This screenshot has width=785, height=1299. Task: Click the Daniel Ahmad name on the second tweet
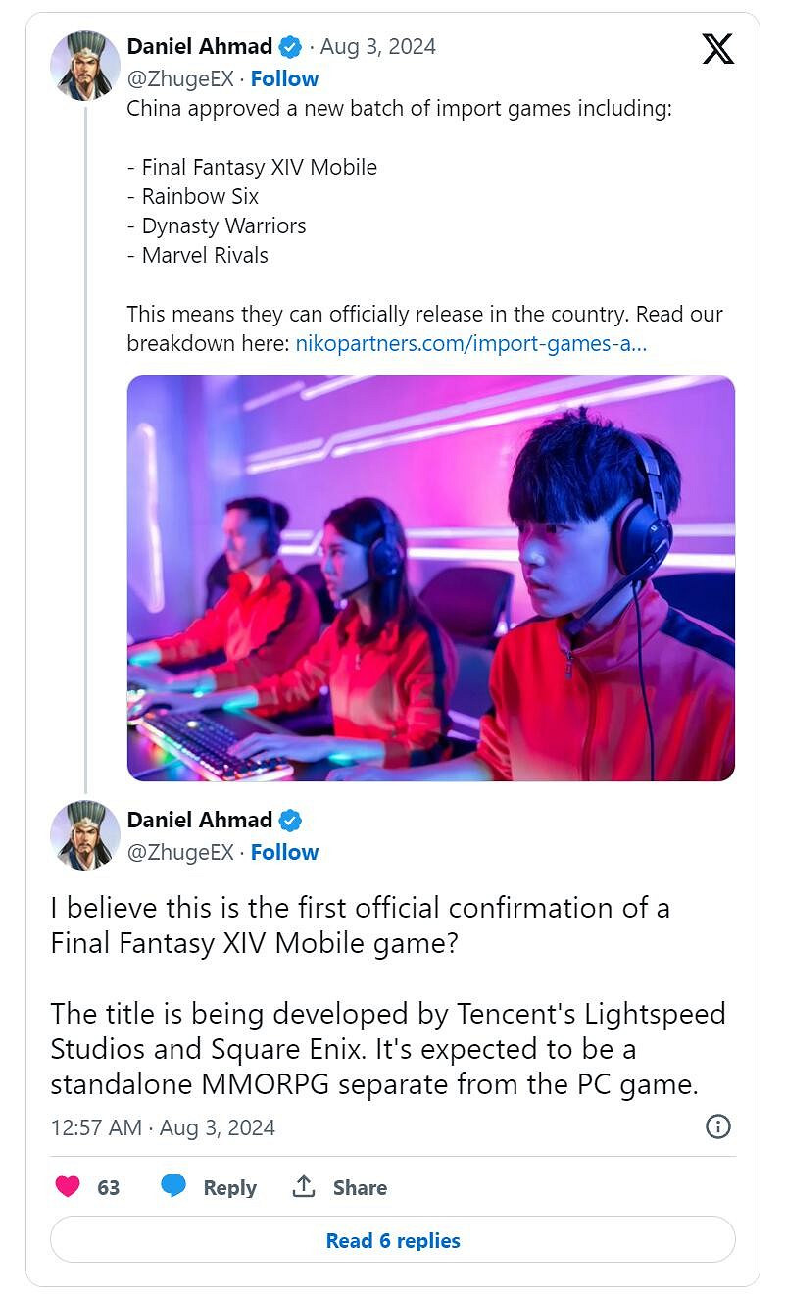tap(200, 820)
